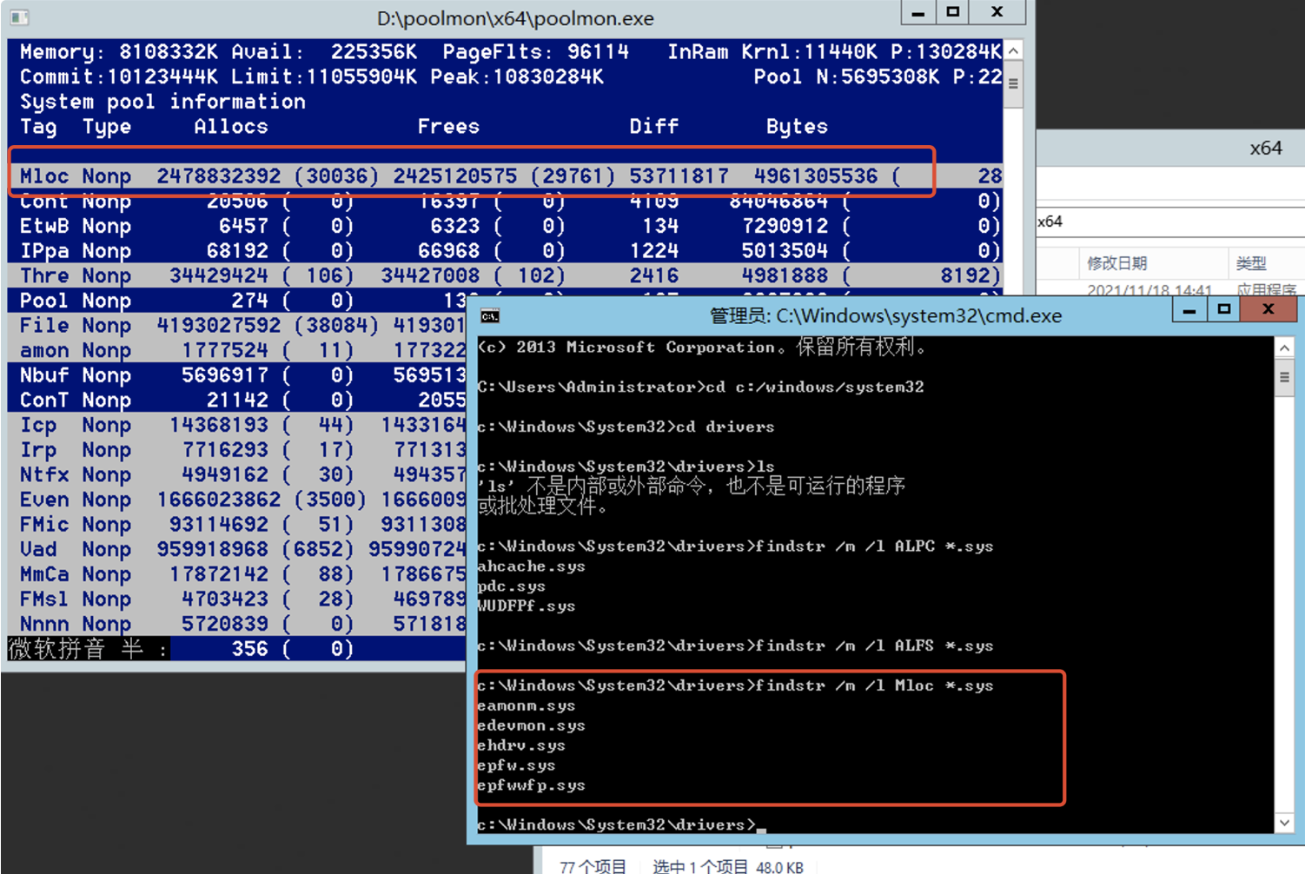Click the poolmon vertical scrollbar thumb
Image resolution: width=1305 pixels, height=874 pixels.
point(1013,84)
